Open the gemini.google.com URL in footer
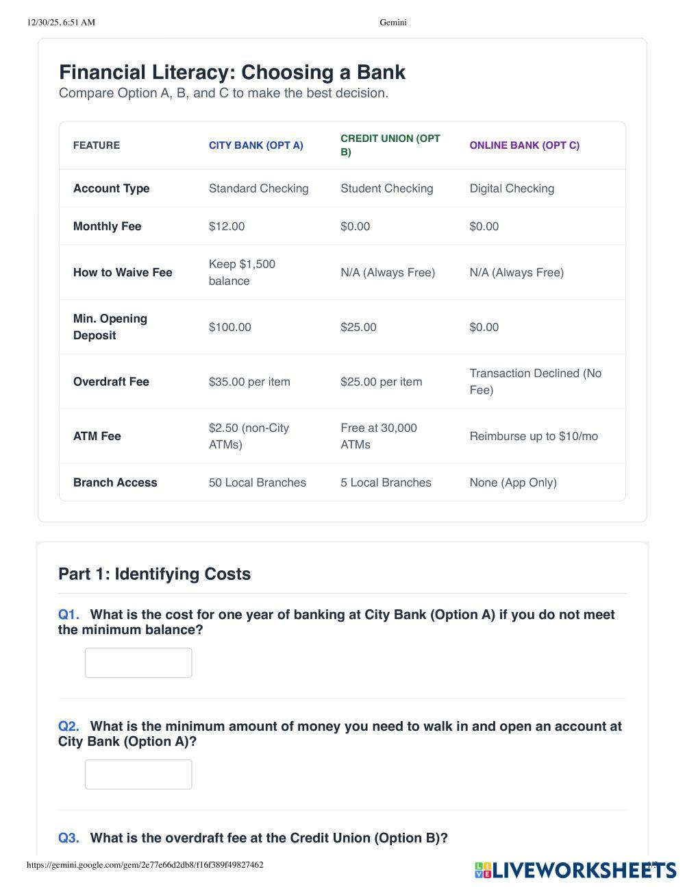This screenshot has width=685, height=887. pos(145,864)
